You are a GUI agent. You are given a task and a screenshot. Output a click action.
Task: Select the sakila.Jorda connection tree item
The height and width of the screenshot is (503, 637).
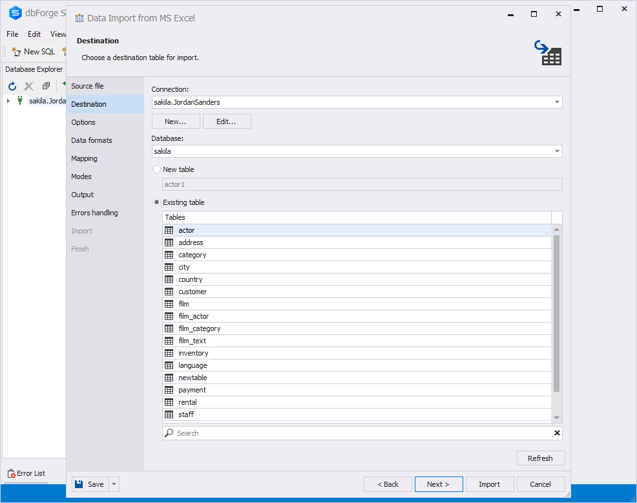coord(47,100)
